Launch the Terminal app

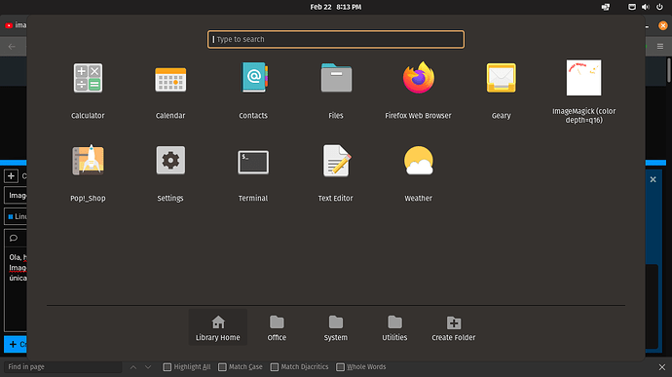tap(253, 162)
